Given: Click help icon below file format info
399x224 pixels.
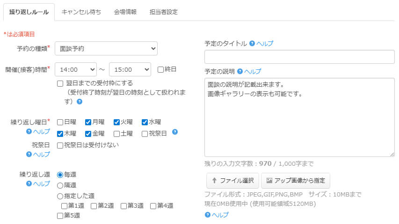Looking at the screenshot, I should click(208, 215).
